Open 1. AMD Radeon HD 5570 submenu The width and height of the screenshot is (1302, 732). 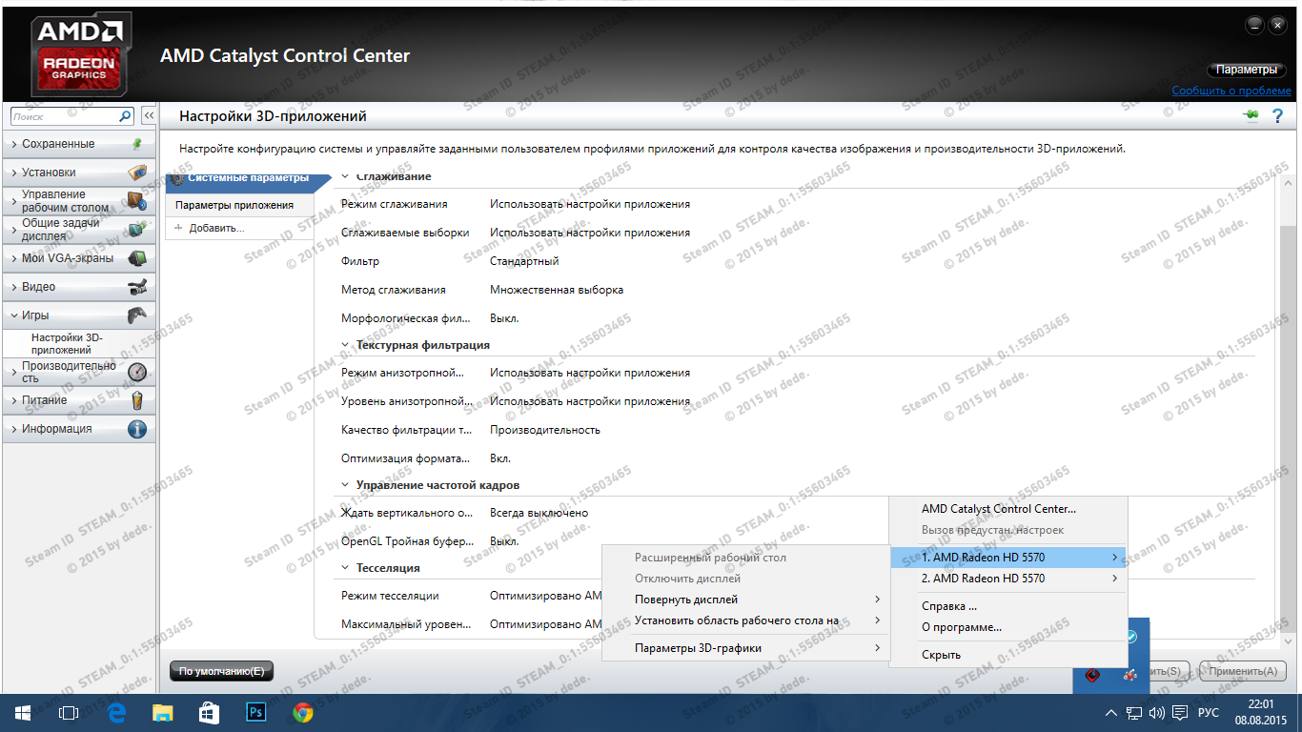point(1008,557)
